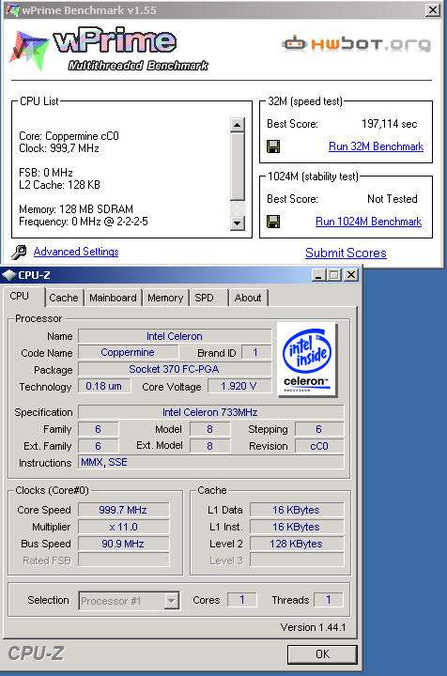Viewport: 447px width, 676px height.
Task: Click the save icon for 32M score
Action: pos(273,146)
